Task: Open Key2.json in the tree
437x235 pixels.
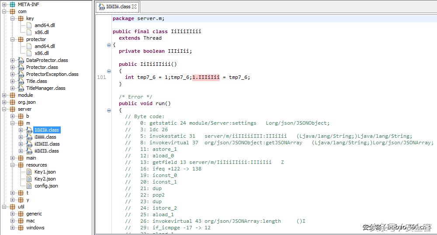Action: coord(45,179)
